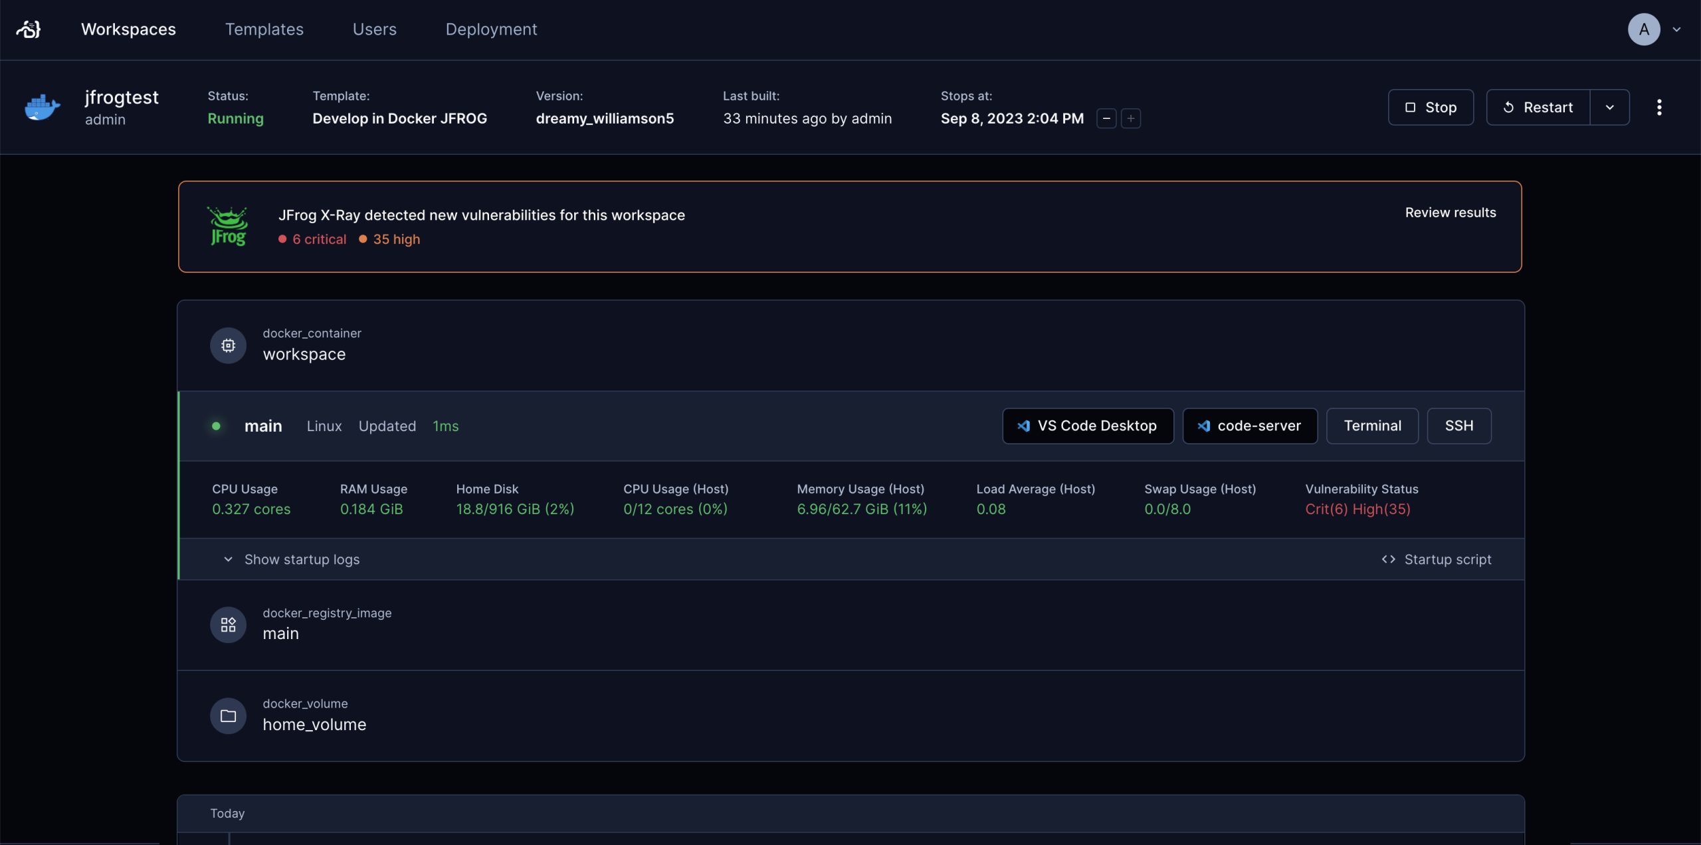1701x845 pixels.
Task: Click the JFrog logo in the alert
Action: coord(228,227)
